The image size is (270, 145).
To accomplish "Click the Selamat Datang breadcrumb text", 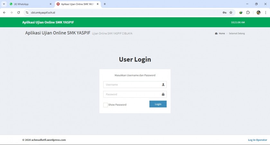I will pos(237,34).
